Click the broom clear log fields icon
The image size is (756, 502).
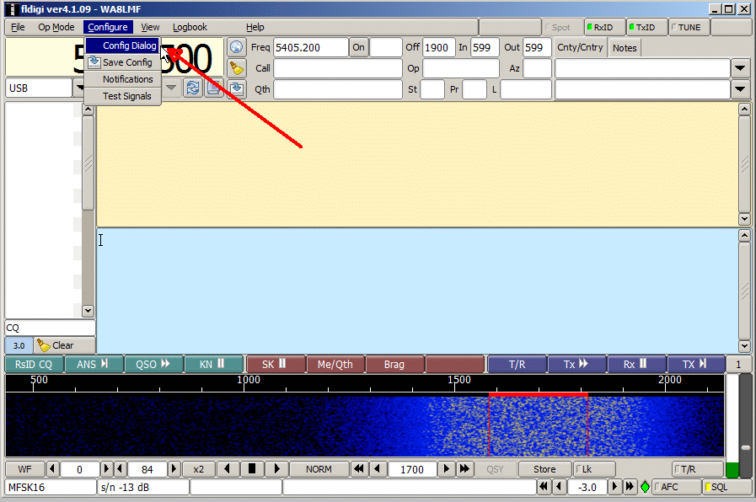236,68
